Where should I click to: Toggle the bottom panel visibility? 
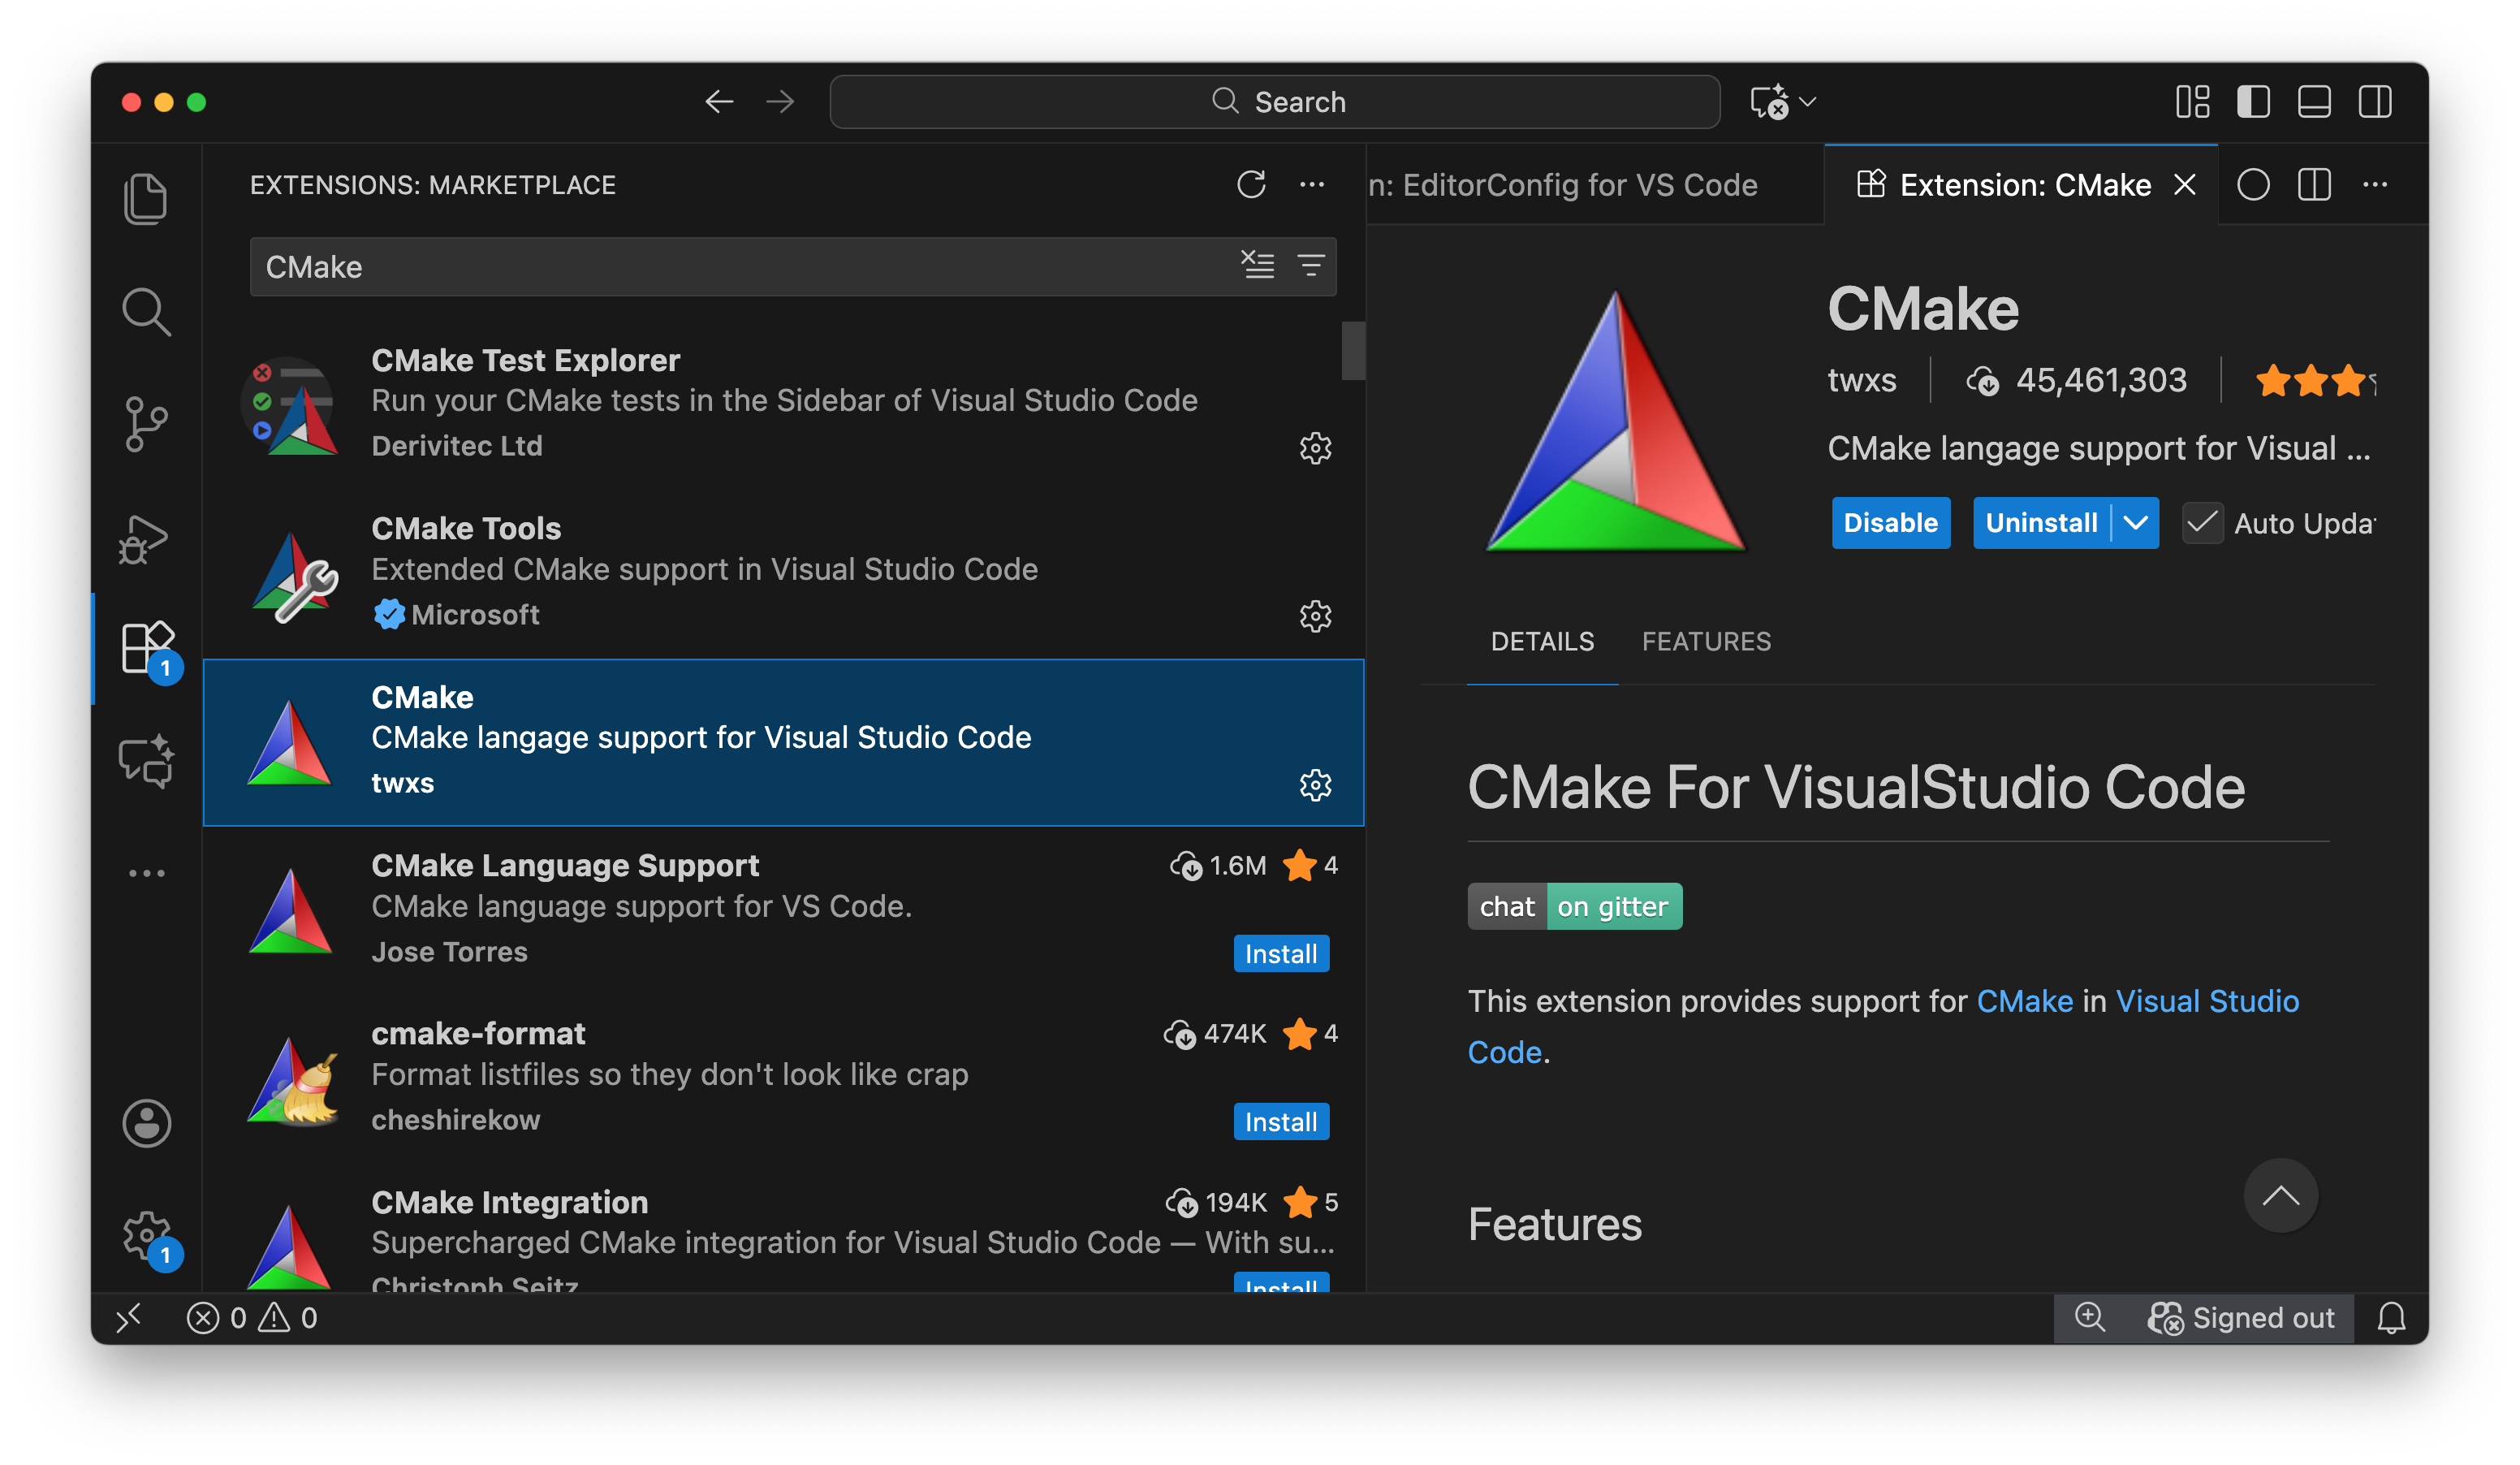click(x=2314, y=102)
